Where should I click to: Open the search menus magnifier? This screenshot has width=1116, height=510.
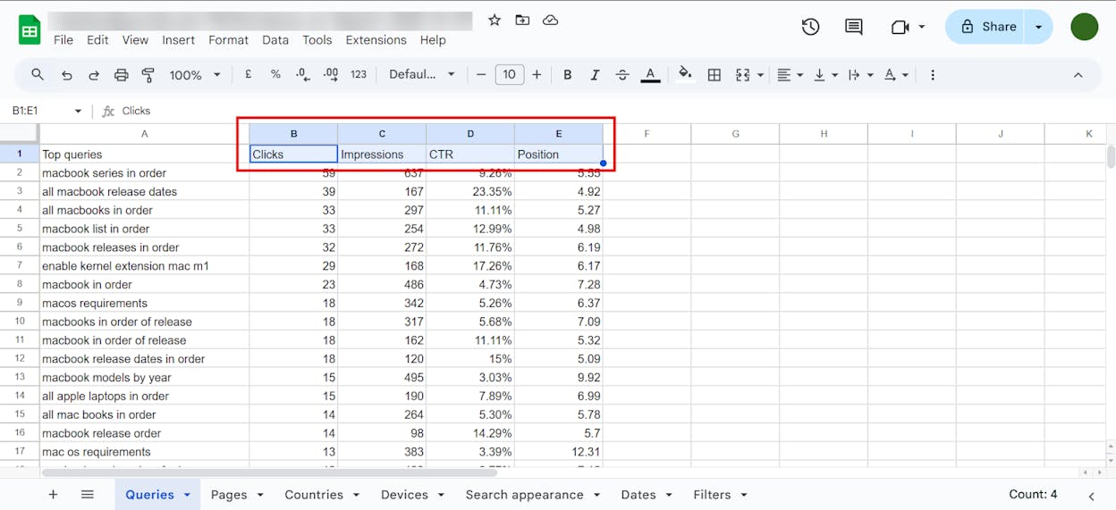click(x=38, y=75)
